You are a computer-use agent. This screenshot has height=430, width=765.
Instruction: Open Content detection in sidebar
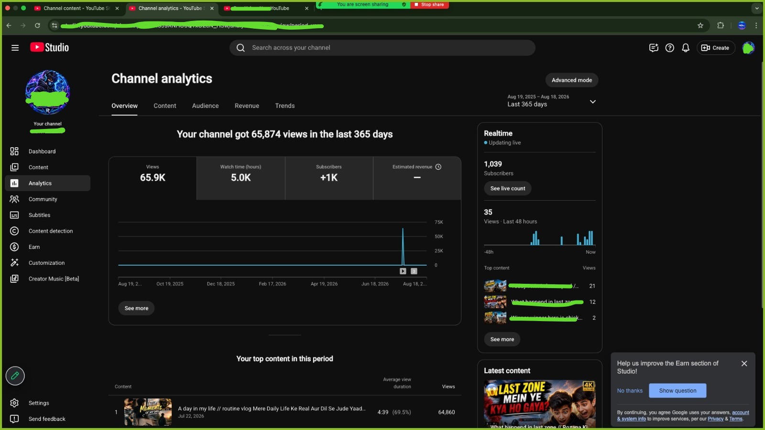tap(47, 231)
